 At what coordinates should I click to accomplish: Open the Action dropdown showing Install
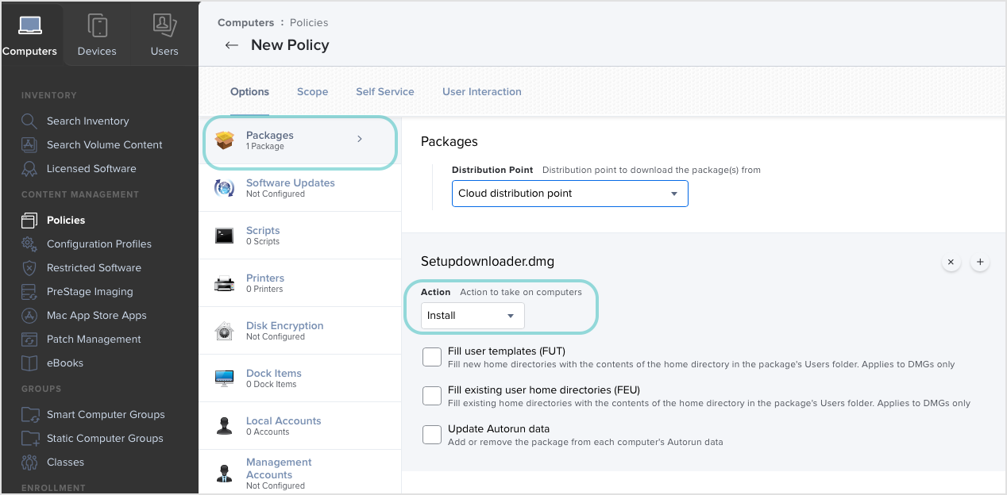point(472,315)
